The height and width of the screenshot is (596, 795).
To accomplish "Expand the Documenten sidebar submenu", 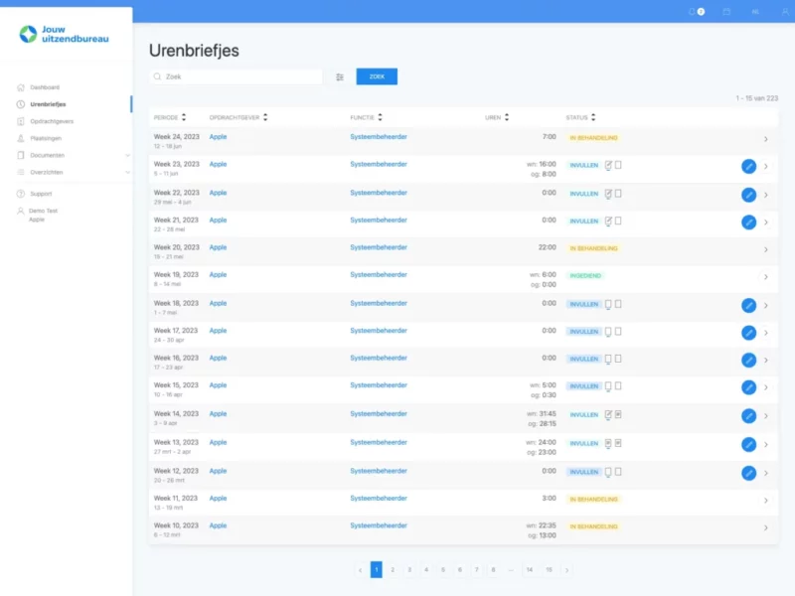I will 127,155.
